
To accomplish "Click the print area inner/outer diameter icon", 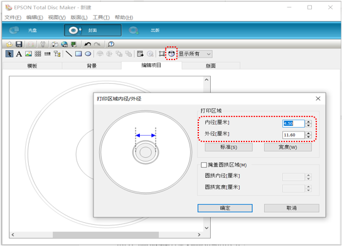I will [171, 53].
